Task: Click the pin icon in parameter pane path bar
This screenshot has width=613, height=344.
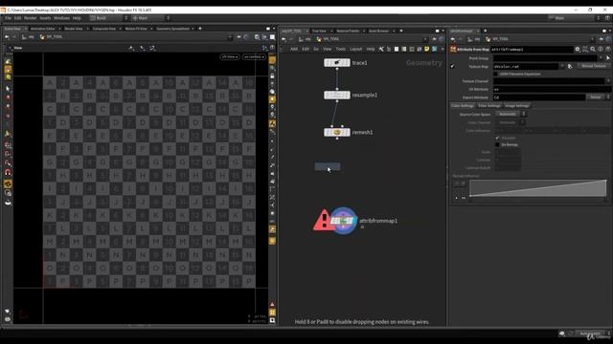Action: [x=601, y=39]
